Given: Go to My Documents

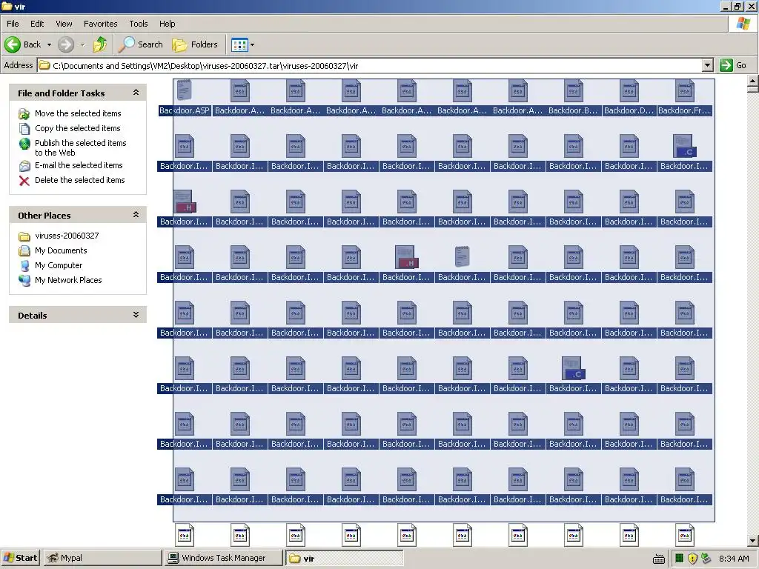Looking at the screenshot, I should coord(61,250).
